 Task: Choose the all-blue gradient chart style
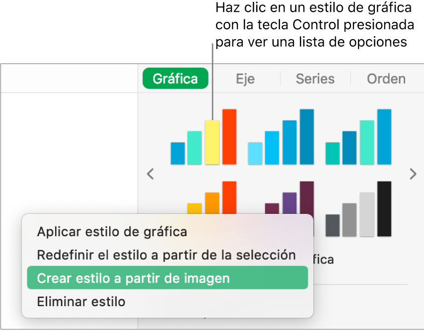click(x=281, y=137)
